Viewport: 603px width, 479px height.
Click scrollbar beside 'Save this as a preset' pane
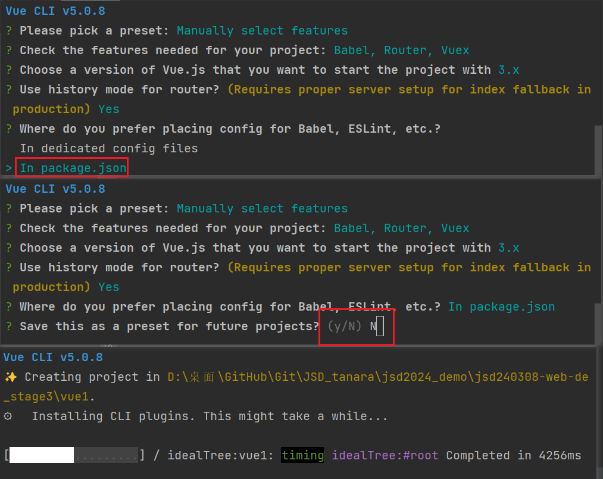(598, 324)
